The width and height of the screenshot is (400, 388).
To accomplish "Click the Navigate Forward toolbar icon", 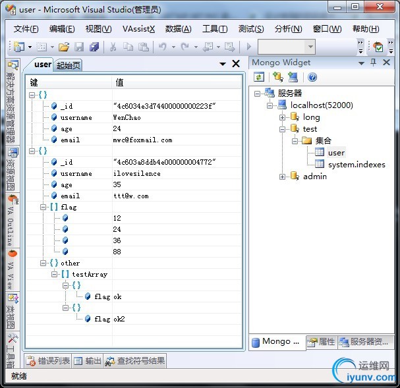I will 230,47.
